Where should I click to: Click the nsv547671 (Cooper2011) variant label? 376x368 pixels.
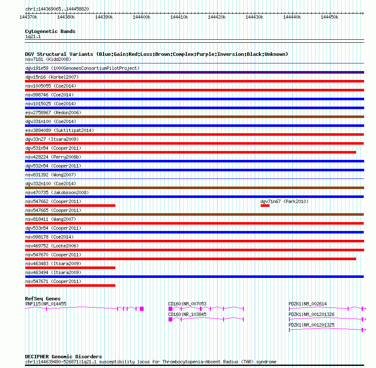click(53, 281)
